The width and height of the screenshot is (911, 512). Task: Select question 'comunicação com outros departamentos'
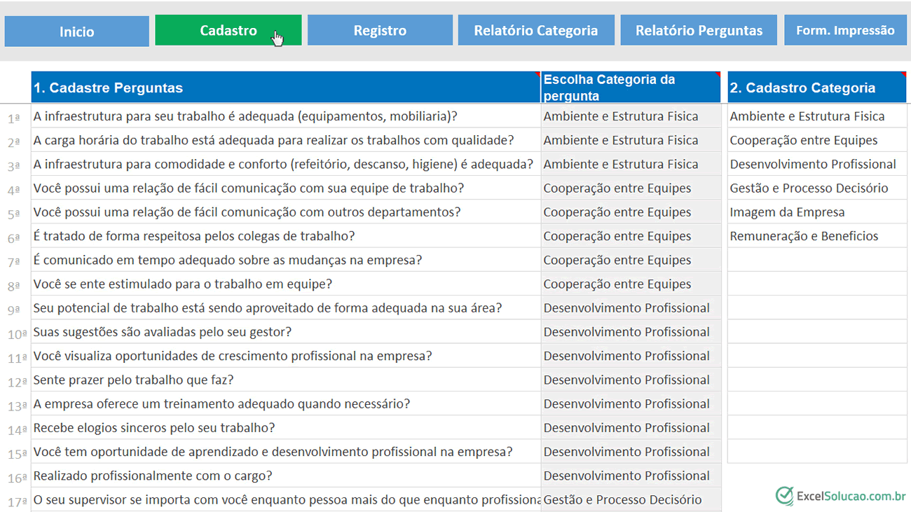point(286,212)
